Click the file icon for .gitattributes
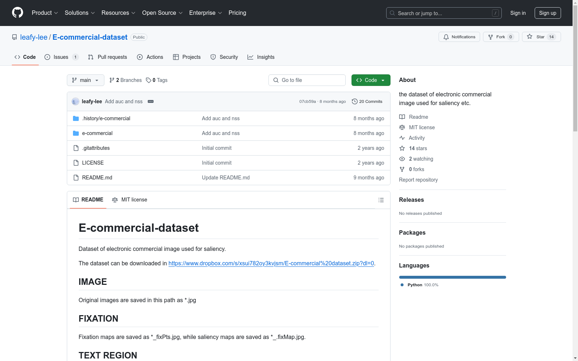578x361 pixels. (76, 148)
